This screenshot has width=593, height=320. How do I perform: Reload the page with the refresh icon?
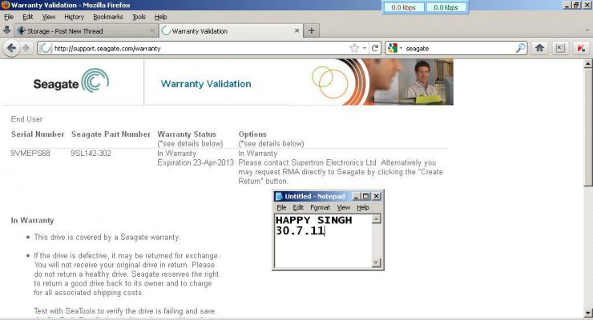[375, 48]
